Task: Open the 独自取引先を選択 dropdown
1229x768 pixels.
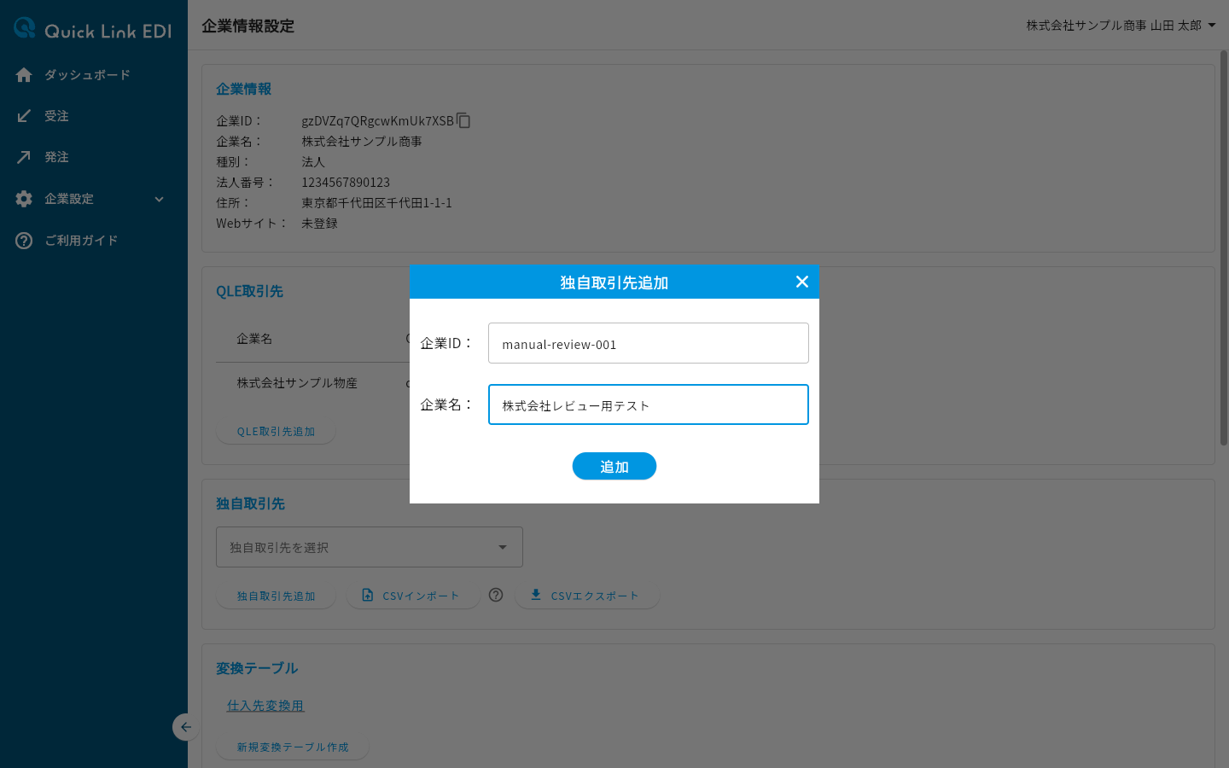Action: pyautogui.click(x=370, y=547)
